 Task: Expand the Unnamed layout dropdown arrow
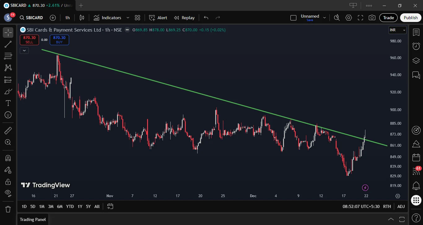coord(325,18)
